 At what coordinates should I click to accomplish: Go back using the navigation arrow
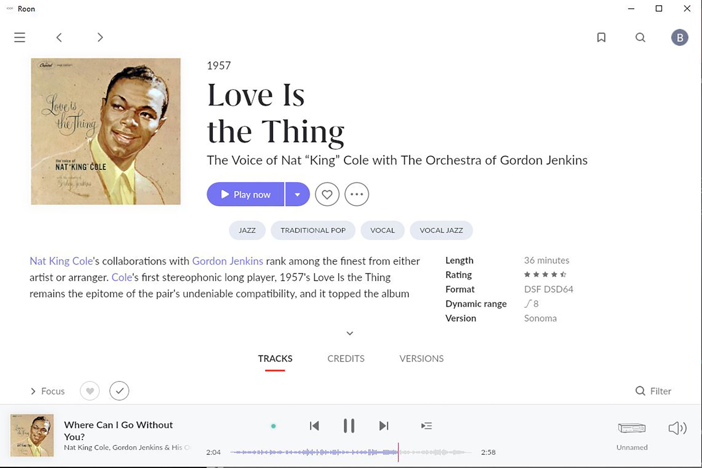59,37
